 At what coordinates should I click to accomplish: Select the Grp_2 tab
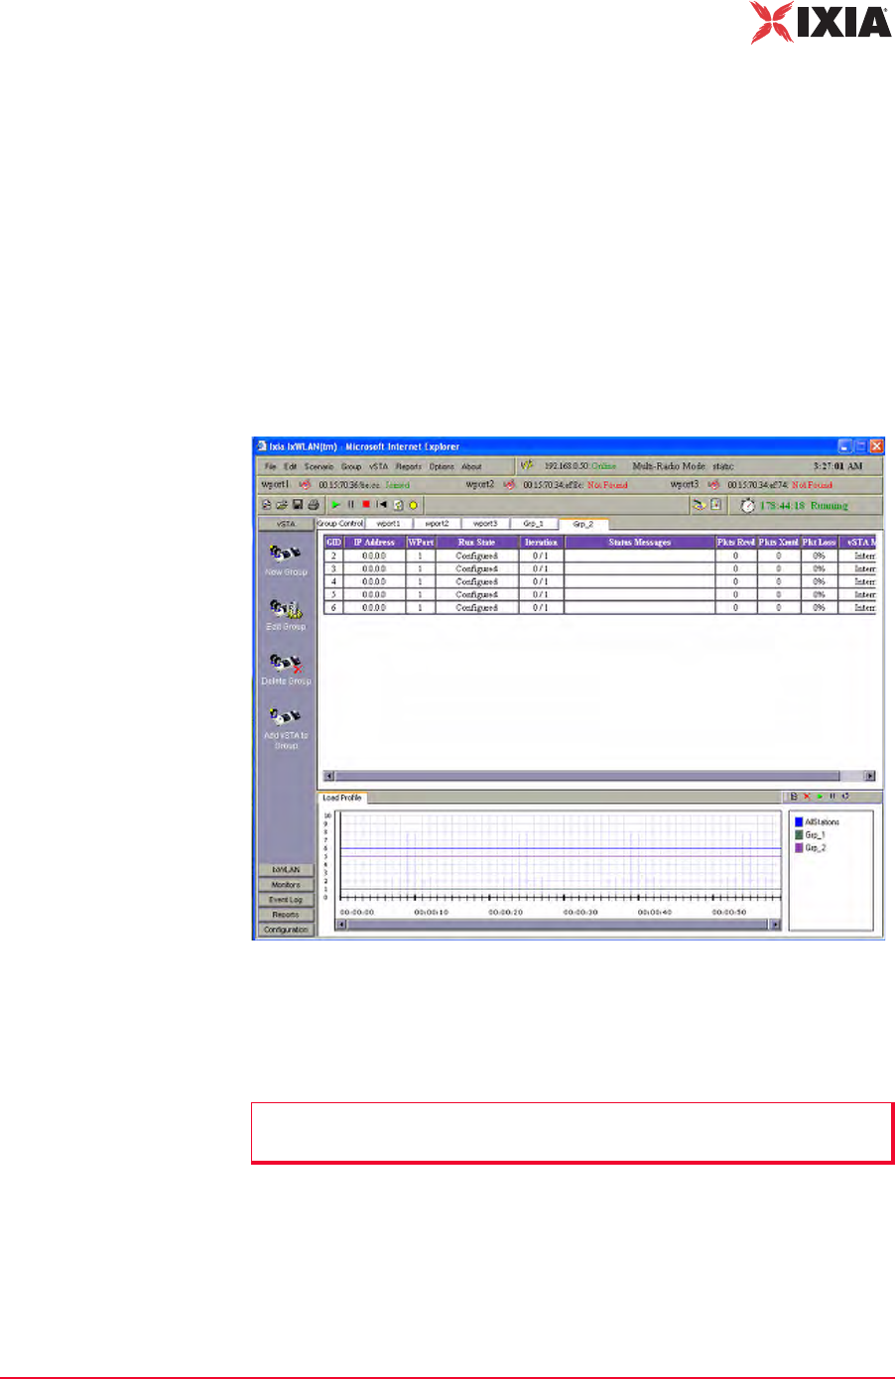tap(583, 523)
